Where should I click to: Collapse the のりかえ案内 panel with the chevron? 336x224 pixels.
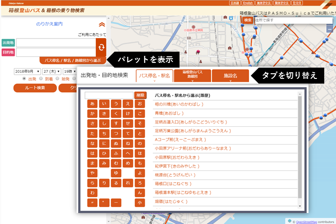[x=102, y=24]
